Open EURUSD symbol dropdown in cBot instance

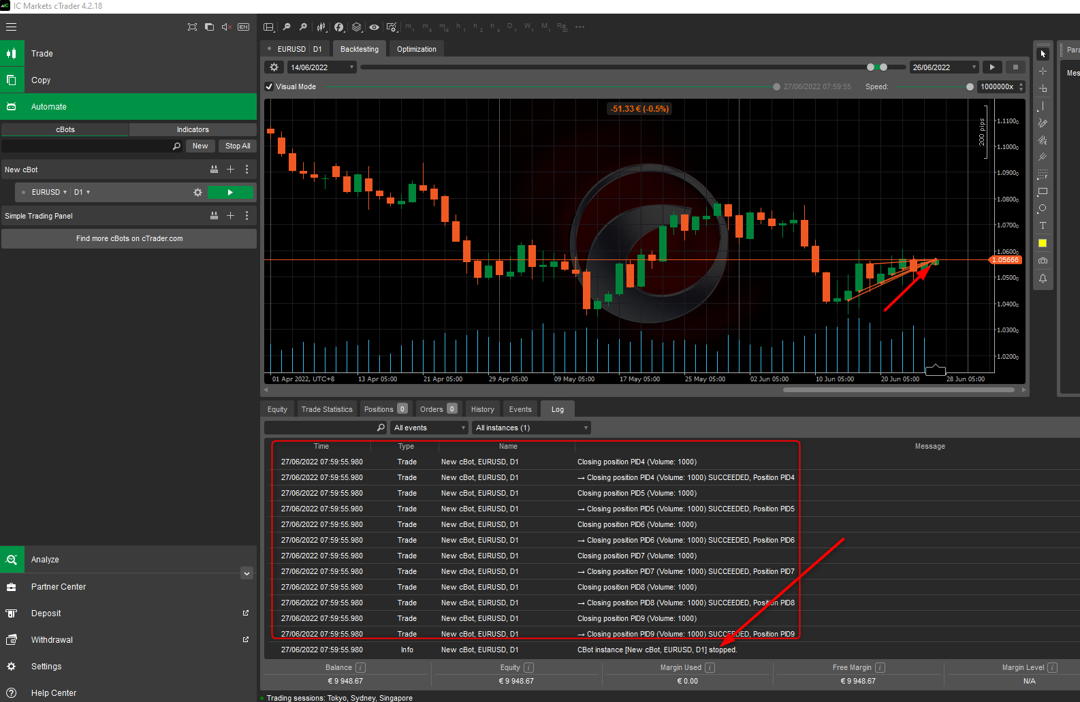coord(49,193)
